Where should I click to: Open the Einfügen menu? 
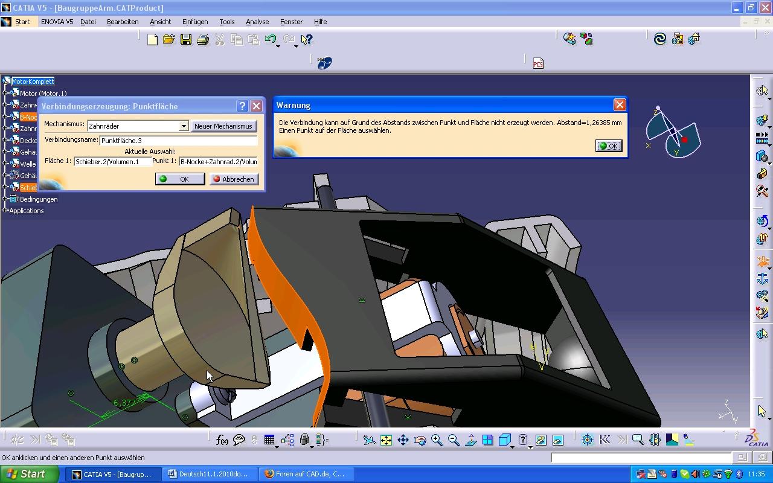pyautogui.click(x=195, y=22)
